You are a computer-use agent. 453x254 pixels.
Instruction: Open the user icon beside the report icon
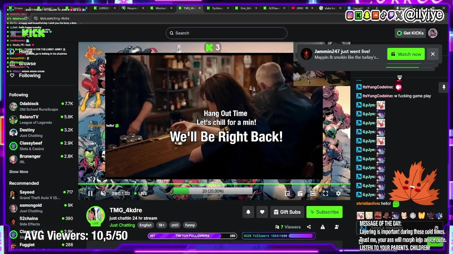pos(337,227)
